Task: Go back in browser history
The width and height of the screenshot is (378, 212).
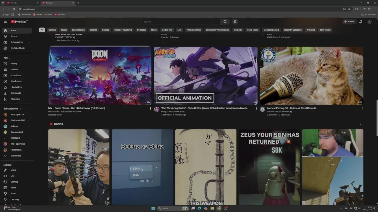Action: click(x=3, y=9)
